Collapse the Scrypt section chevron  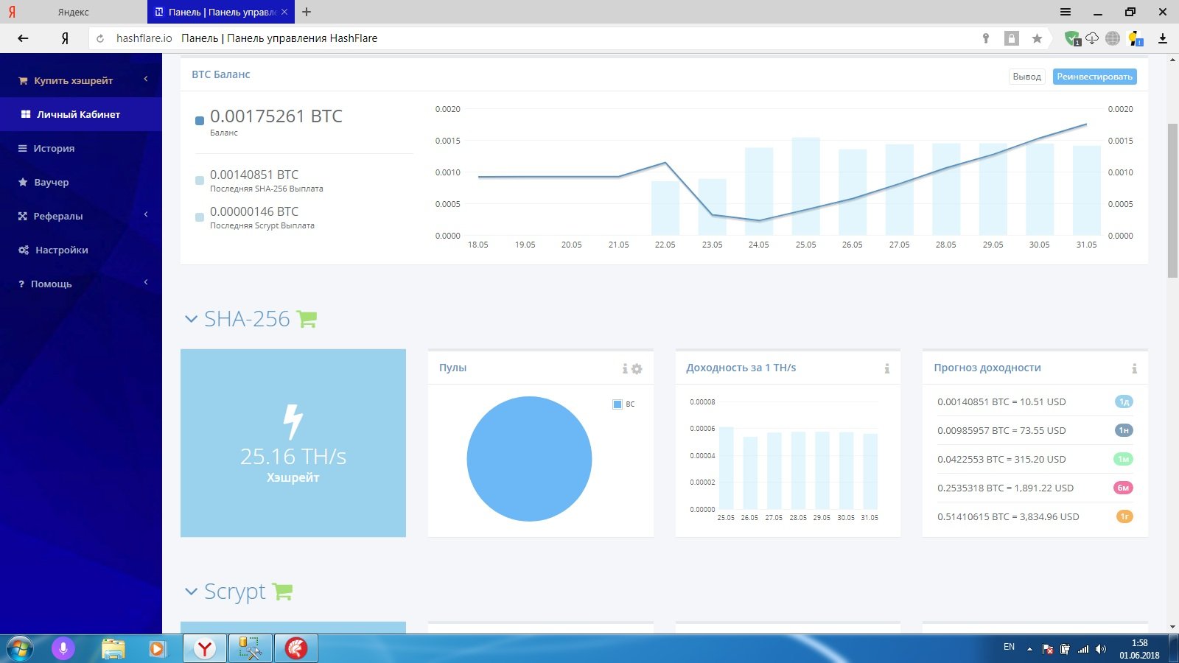tap(191, 592)
